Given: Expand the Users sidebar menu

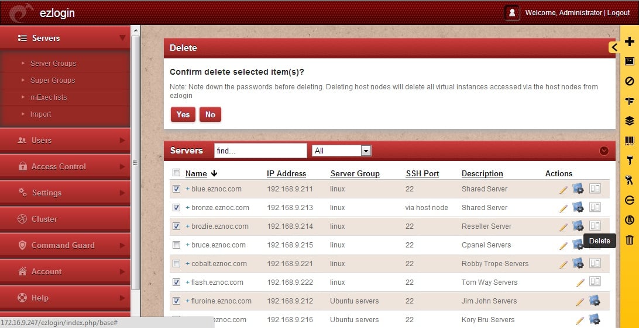Looking at the screenshot, I should [x=65, y=140].
